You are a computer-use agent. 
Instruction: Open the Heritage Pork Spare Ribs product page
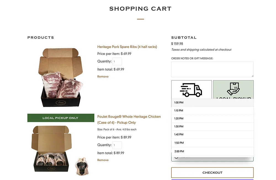point(127,47)
